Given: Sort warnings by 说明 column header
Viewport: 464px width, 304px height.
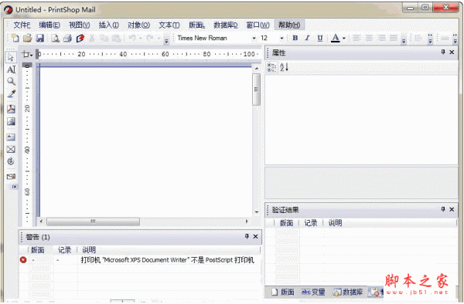Looking at the screenshot, I should coord(89,250).
